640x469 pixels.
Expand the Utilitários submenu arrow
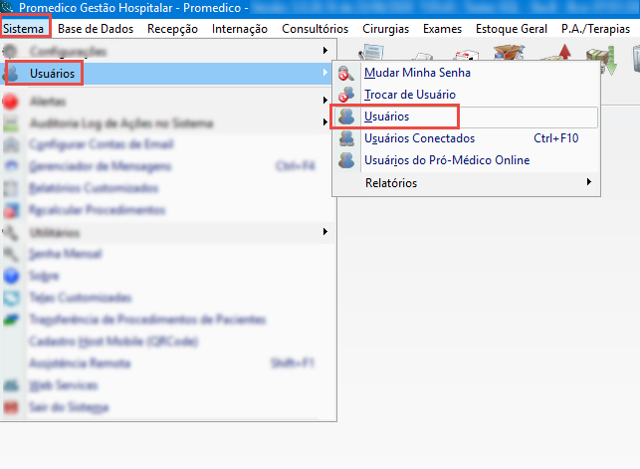coord(324,232)
